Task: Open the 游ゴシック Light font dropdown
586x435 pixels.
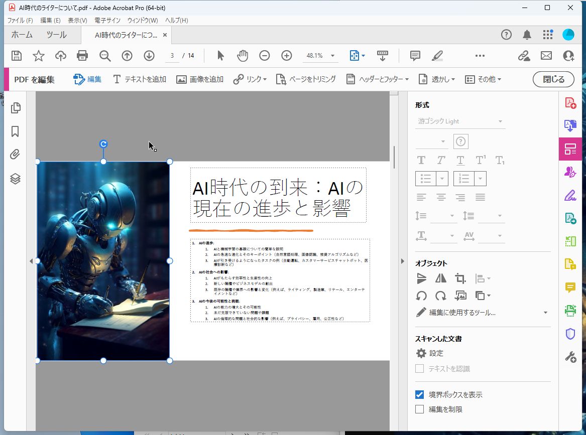Action: (x=460, y=121)
